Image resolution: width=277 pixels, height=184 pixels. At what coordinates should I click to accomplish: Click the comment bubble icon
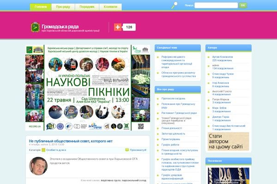point(127,150)
